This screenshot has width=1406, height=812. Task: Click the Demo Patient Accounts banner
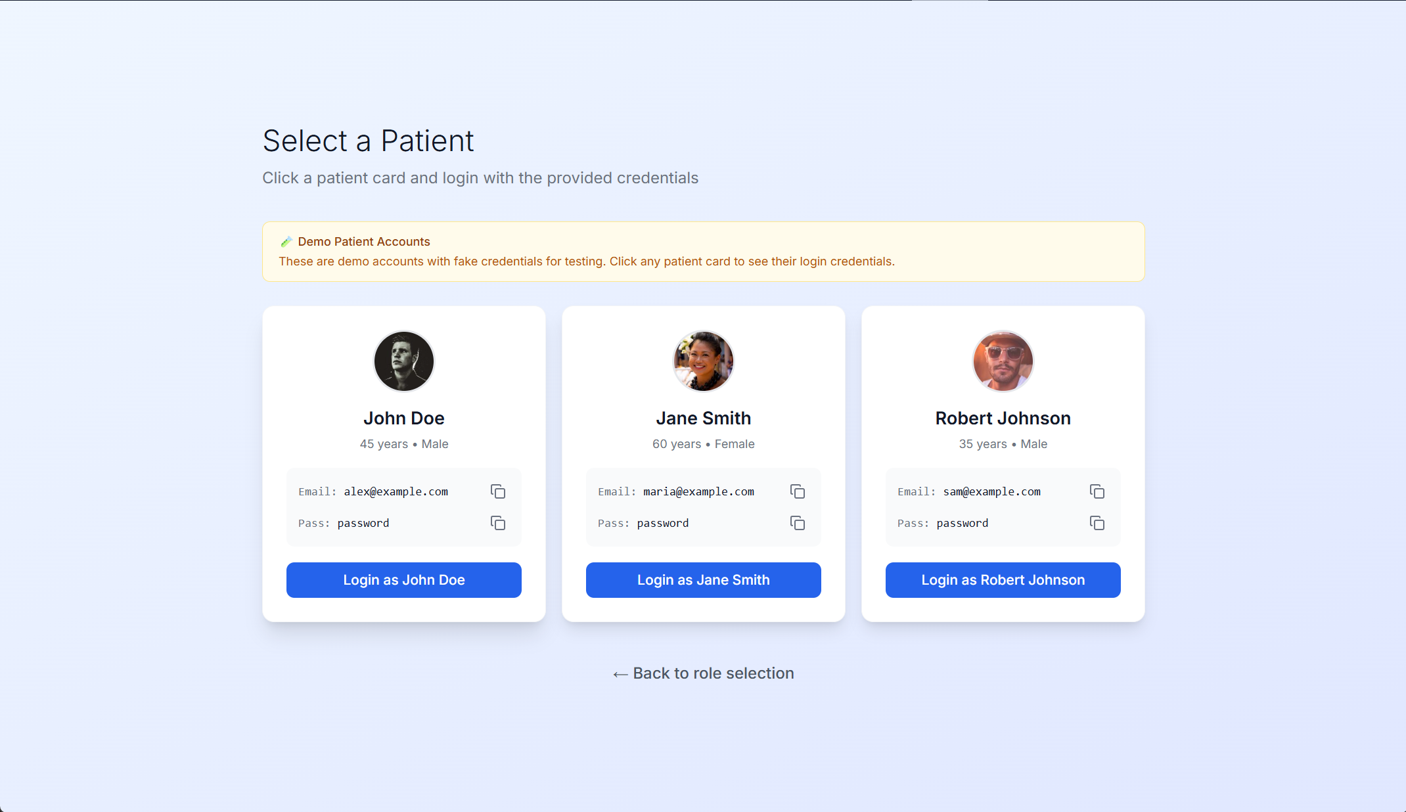[x=704, y=252]
